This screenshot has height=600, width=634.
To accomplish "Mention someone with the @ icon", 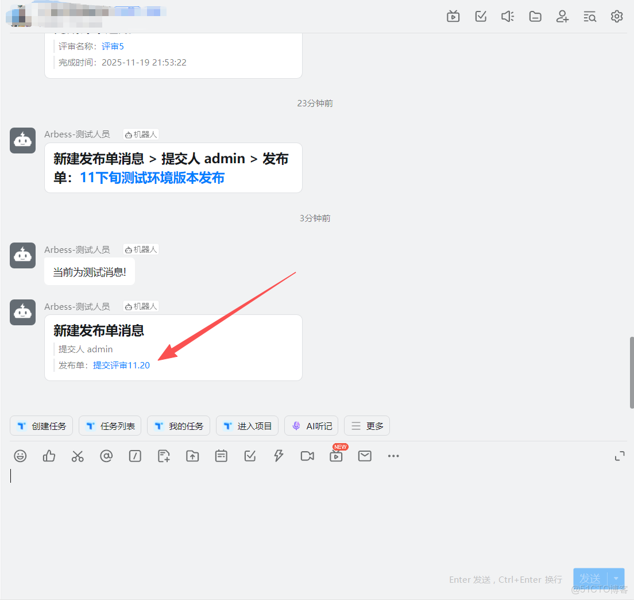I will (106, 456).
